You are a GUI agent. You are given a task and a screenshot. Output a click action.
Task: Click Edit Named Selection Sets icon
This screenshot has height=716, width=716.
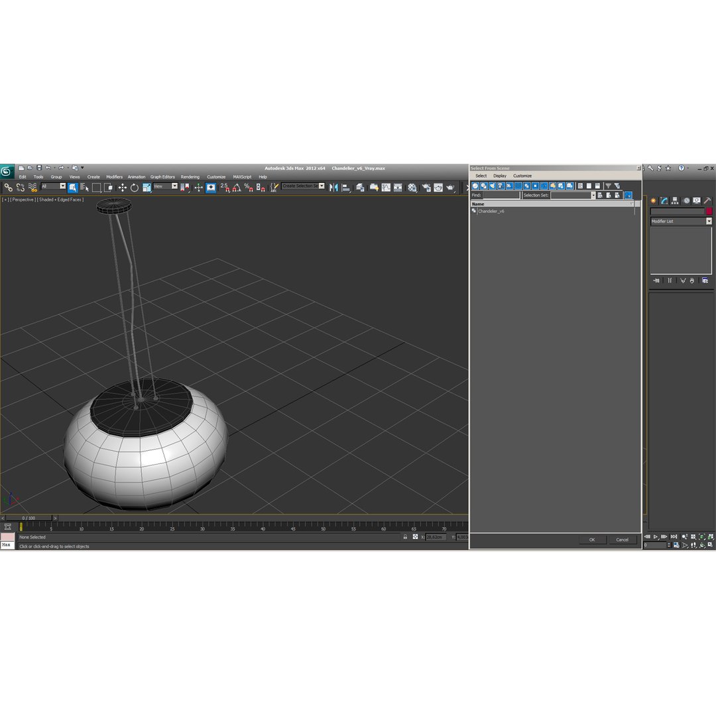(274, 187)
